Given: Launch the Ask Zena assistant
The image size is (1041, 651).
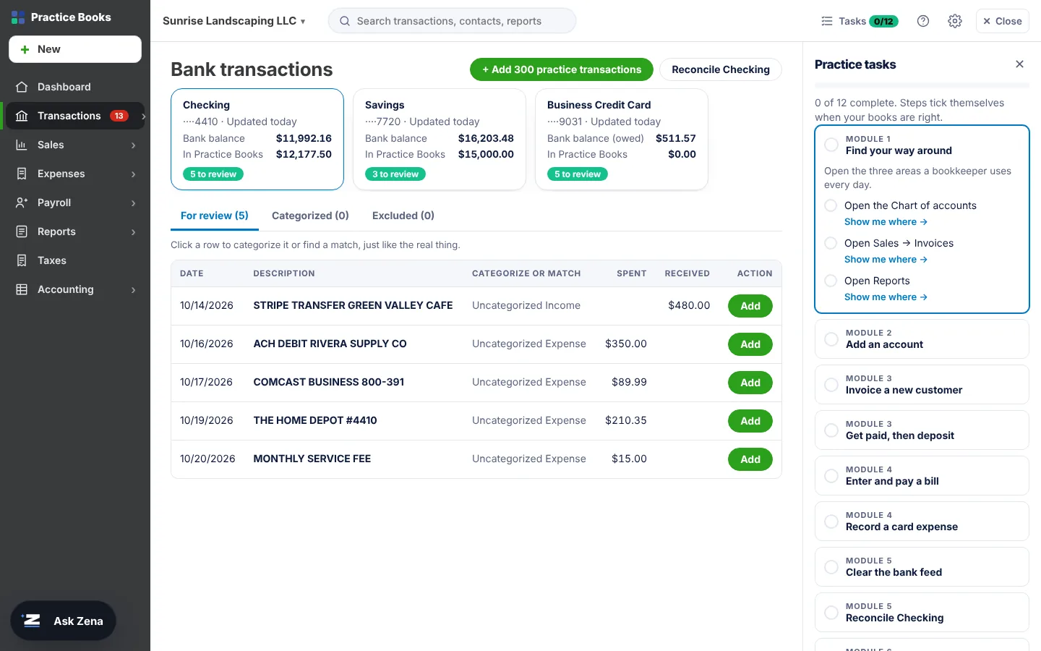Looking at the screenshot, I should coord(64,621).
